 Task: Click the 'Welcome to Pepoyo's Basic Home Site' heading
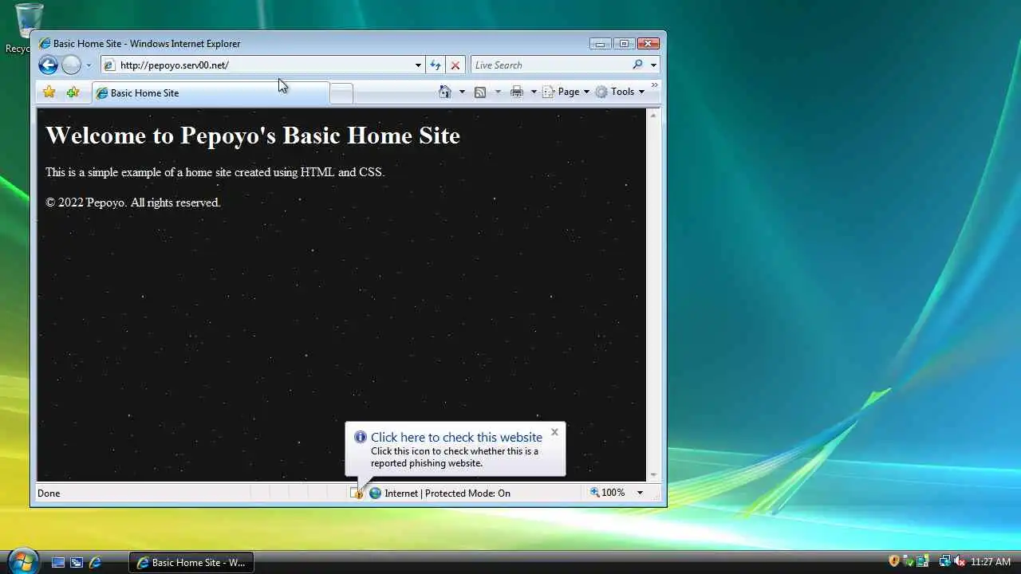click(253, 135)
